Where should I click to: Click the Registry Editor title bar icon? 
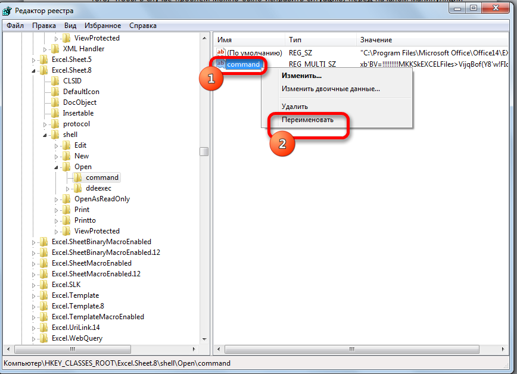pos(7,11)
